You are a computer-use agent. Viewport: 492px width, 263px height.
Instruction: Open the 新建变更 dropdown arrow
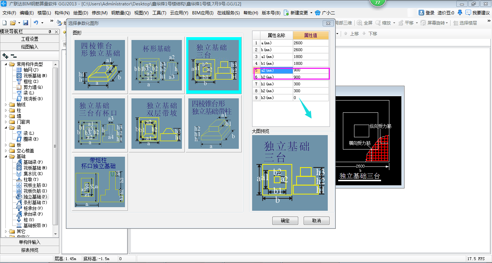(x=311, y=13)
